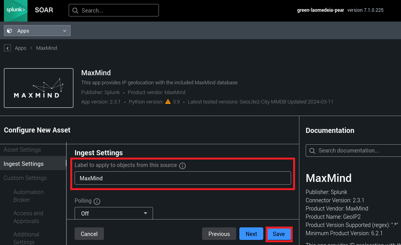The width and height of the screenshot is (401, 245).
Task: Open Automation Broker settings
Action: pos(28,196)
